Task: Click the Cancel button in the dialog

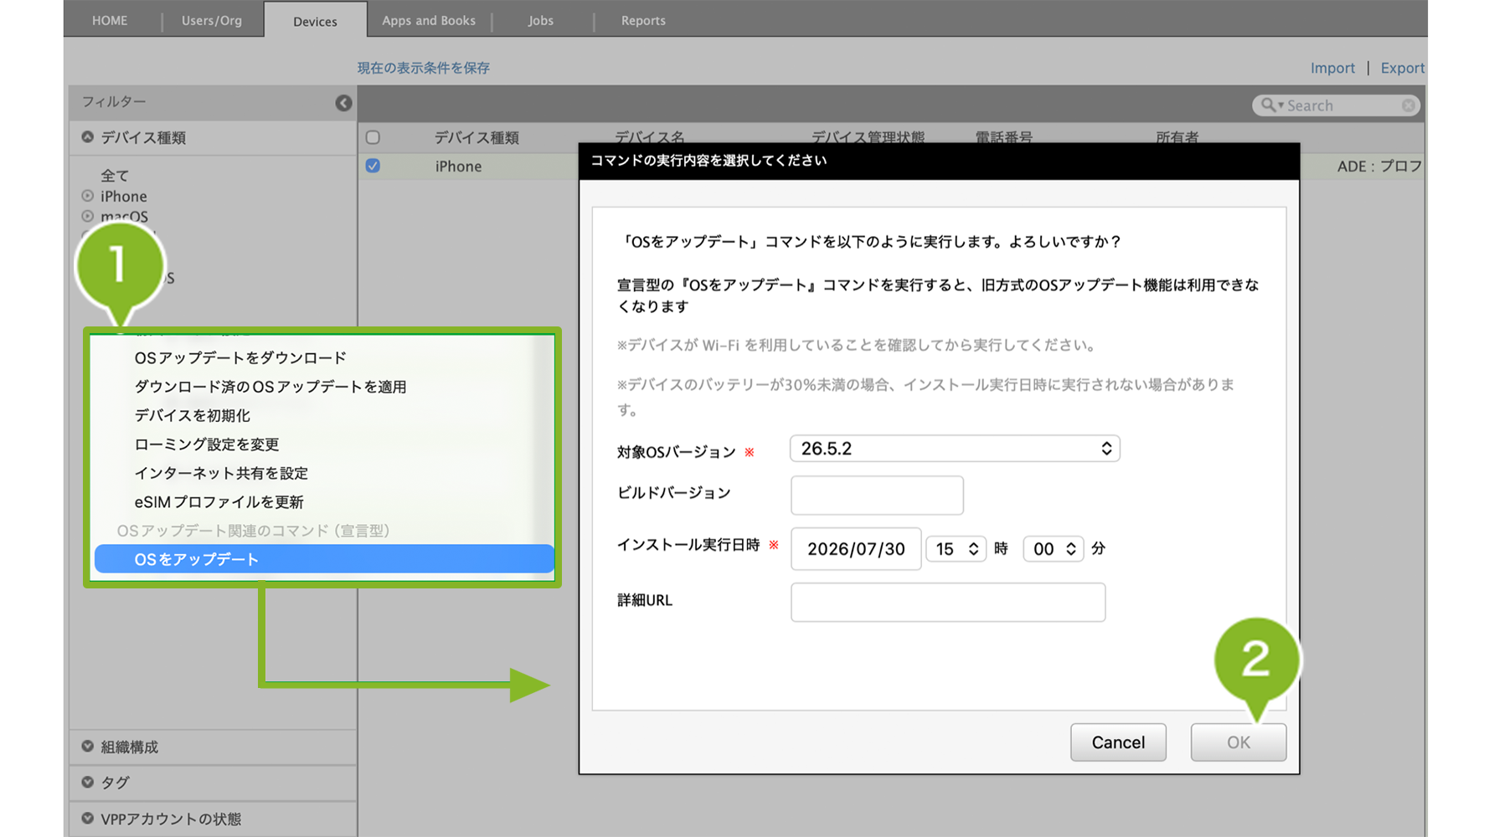Action: [x=1118, y=742]
